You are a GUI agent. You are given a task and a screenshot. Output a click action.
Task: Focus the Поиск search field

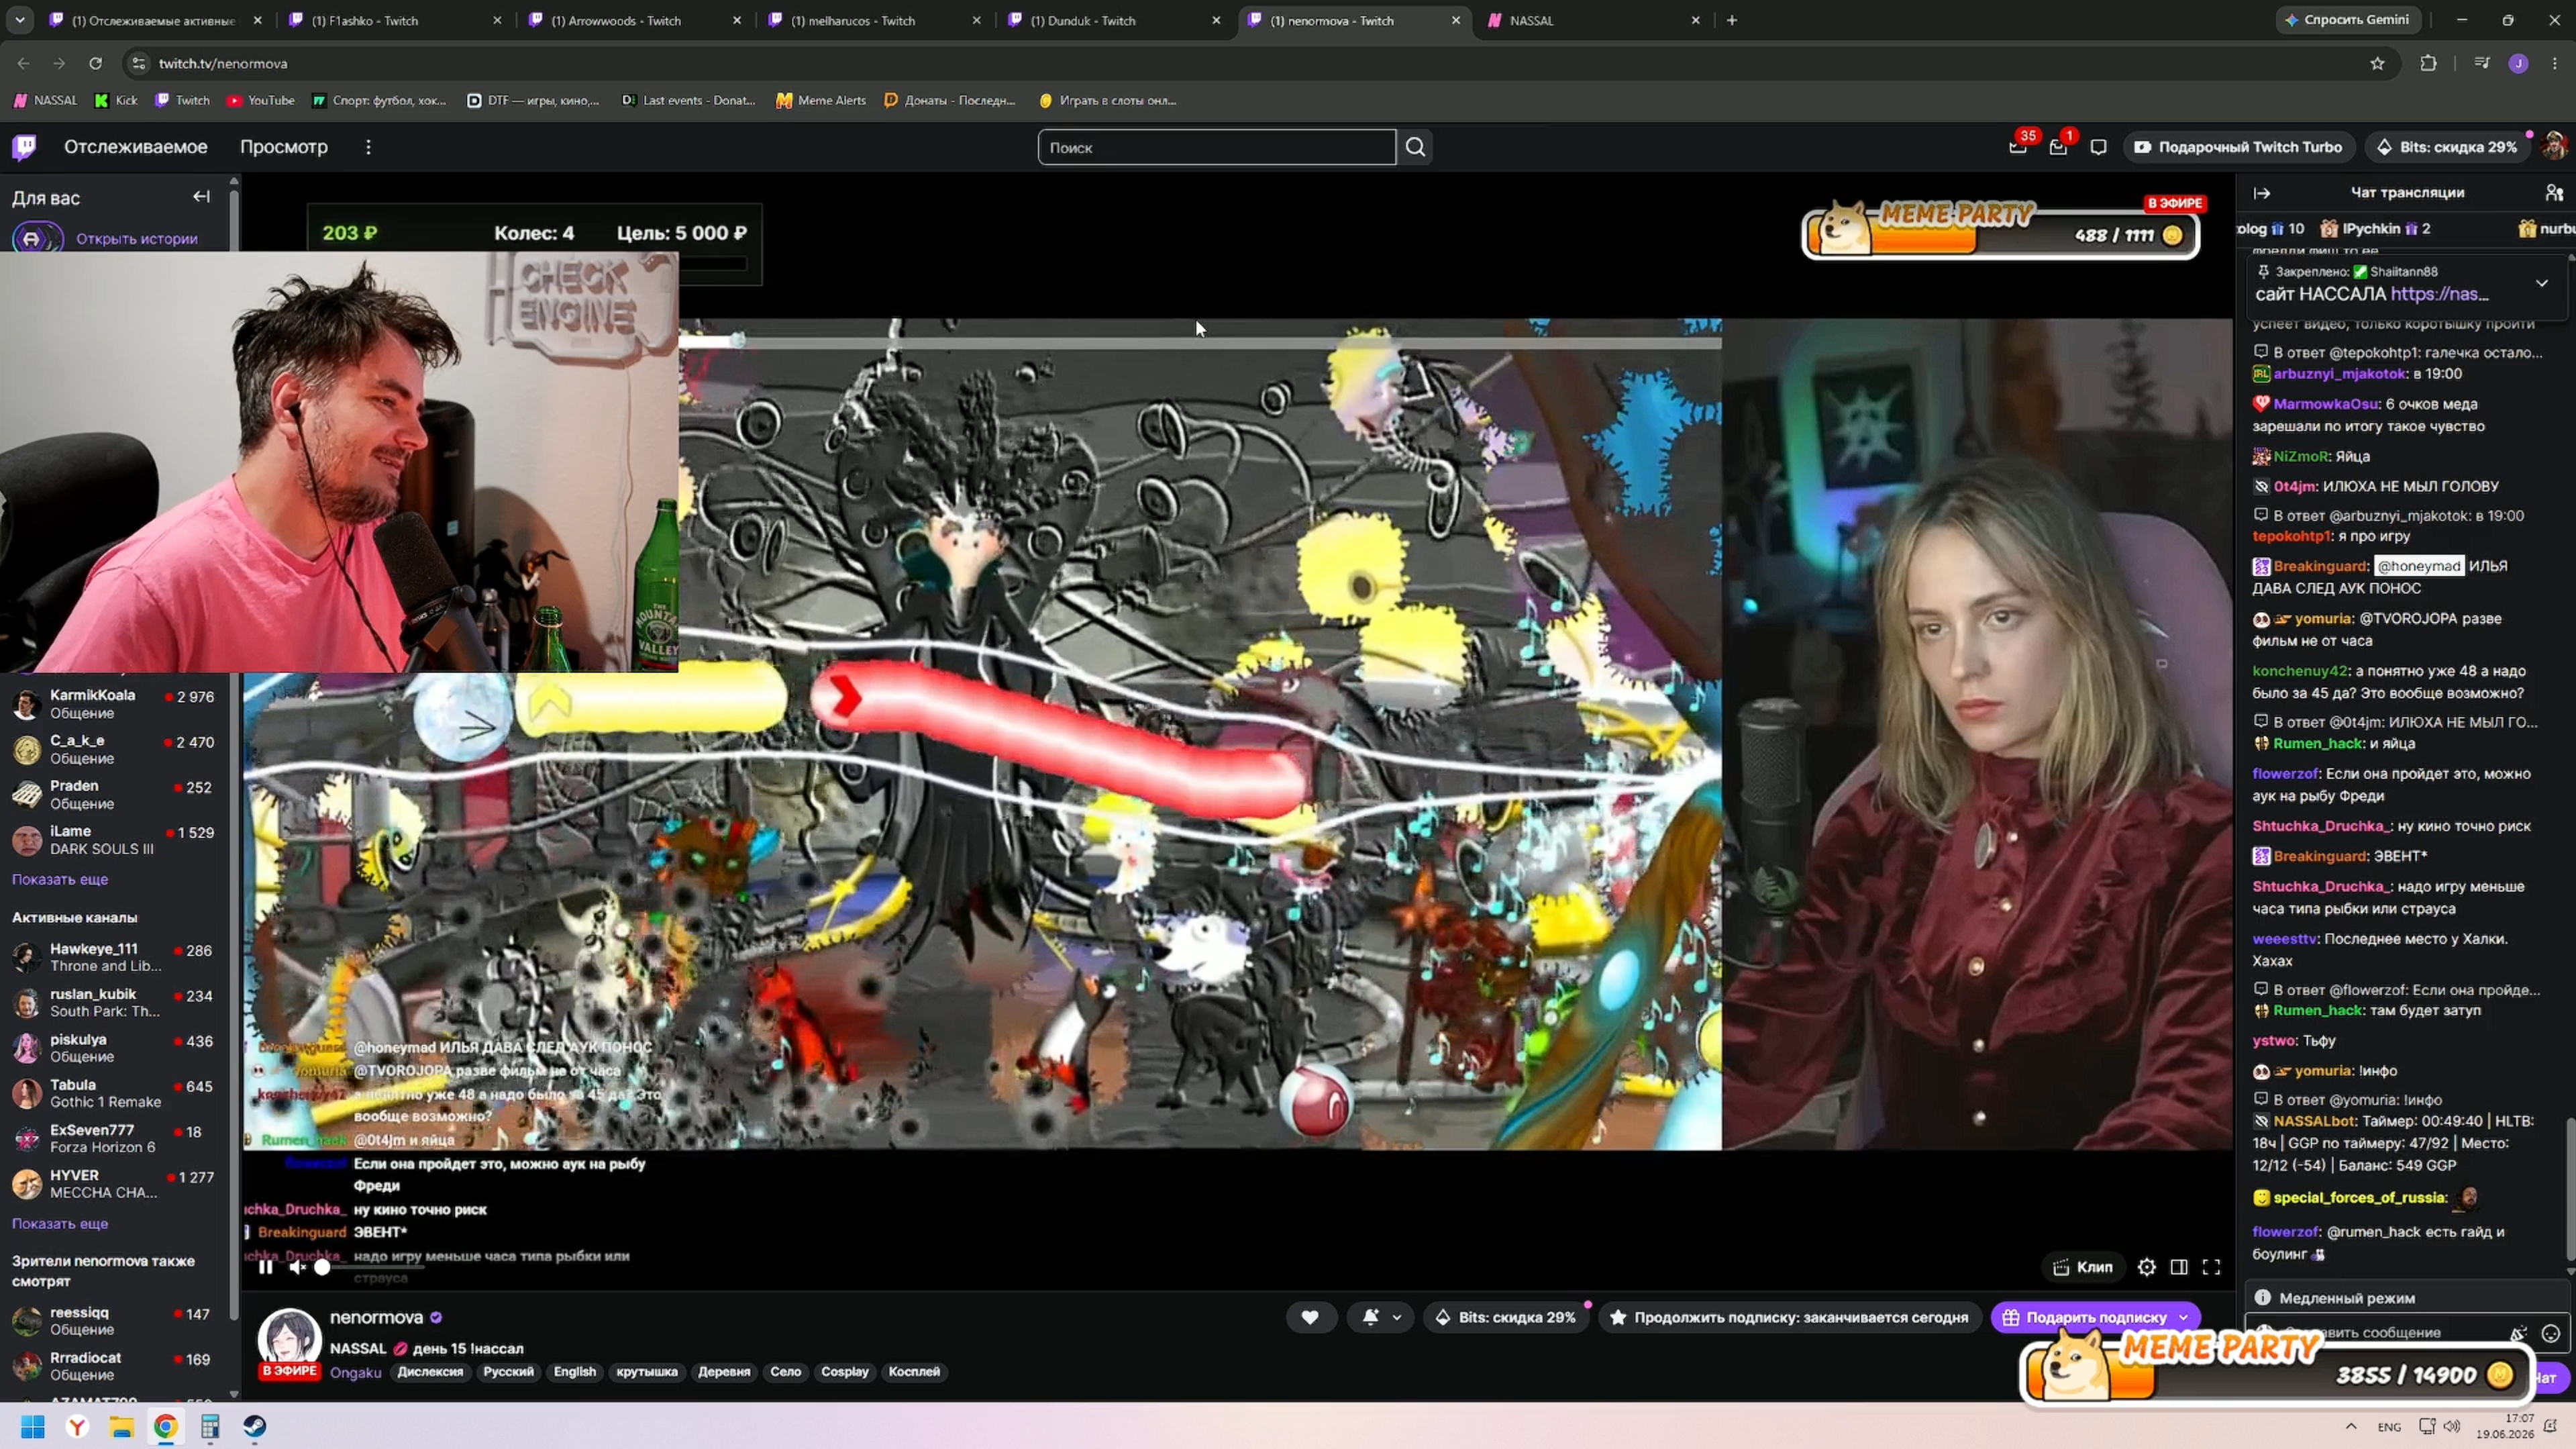(x=1217, y=147)
